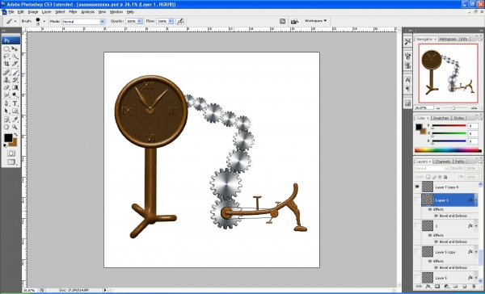Select the Gradient tool
Screen dimensions: 485x294
[x=15, y=87]
